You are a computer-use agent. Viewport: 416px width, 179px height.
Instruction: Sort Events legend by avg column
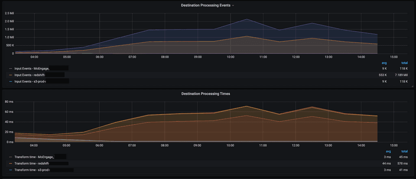[x=383, y=63]
